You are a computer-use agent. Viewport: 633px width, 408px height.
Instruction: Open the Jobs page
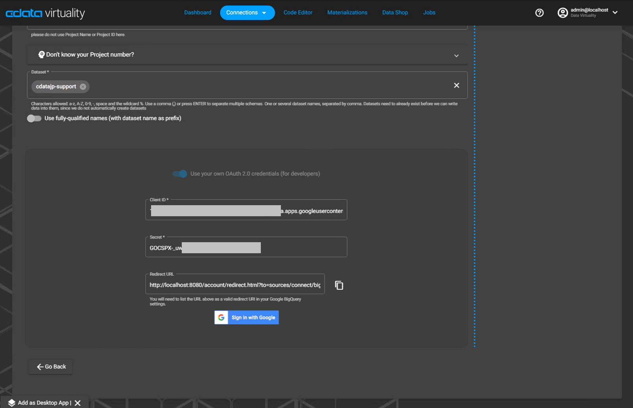pyautogui.click(x=429, y=13)
